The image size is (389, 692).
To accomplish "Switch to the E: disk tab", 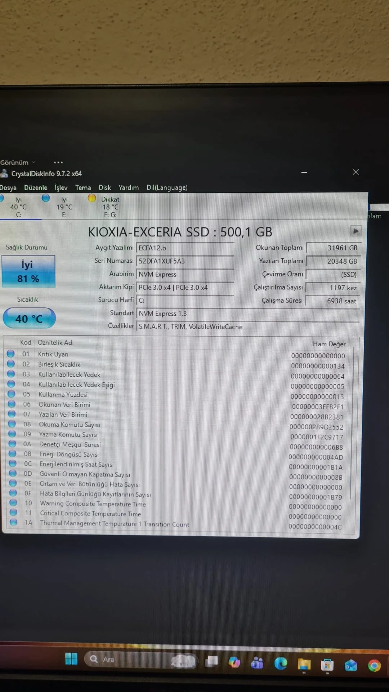I will click(x=64, y=207).
